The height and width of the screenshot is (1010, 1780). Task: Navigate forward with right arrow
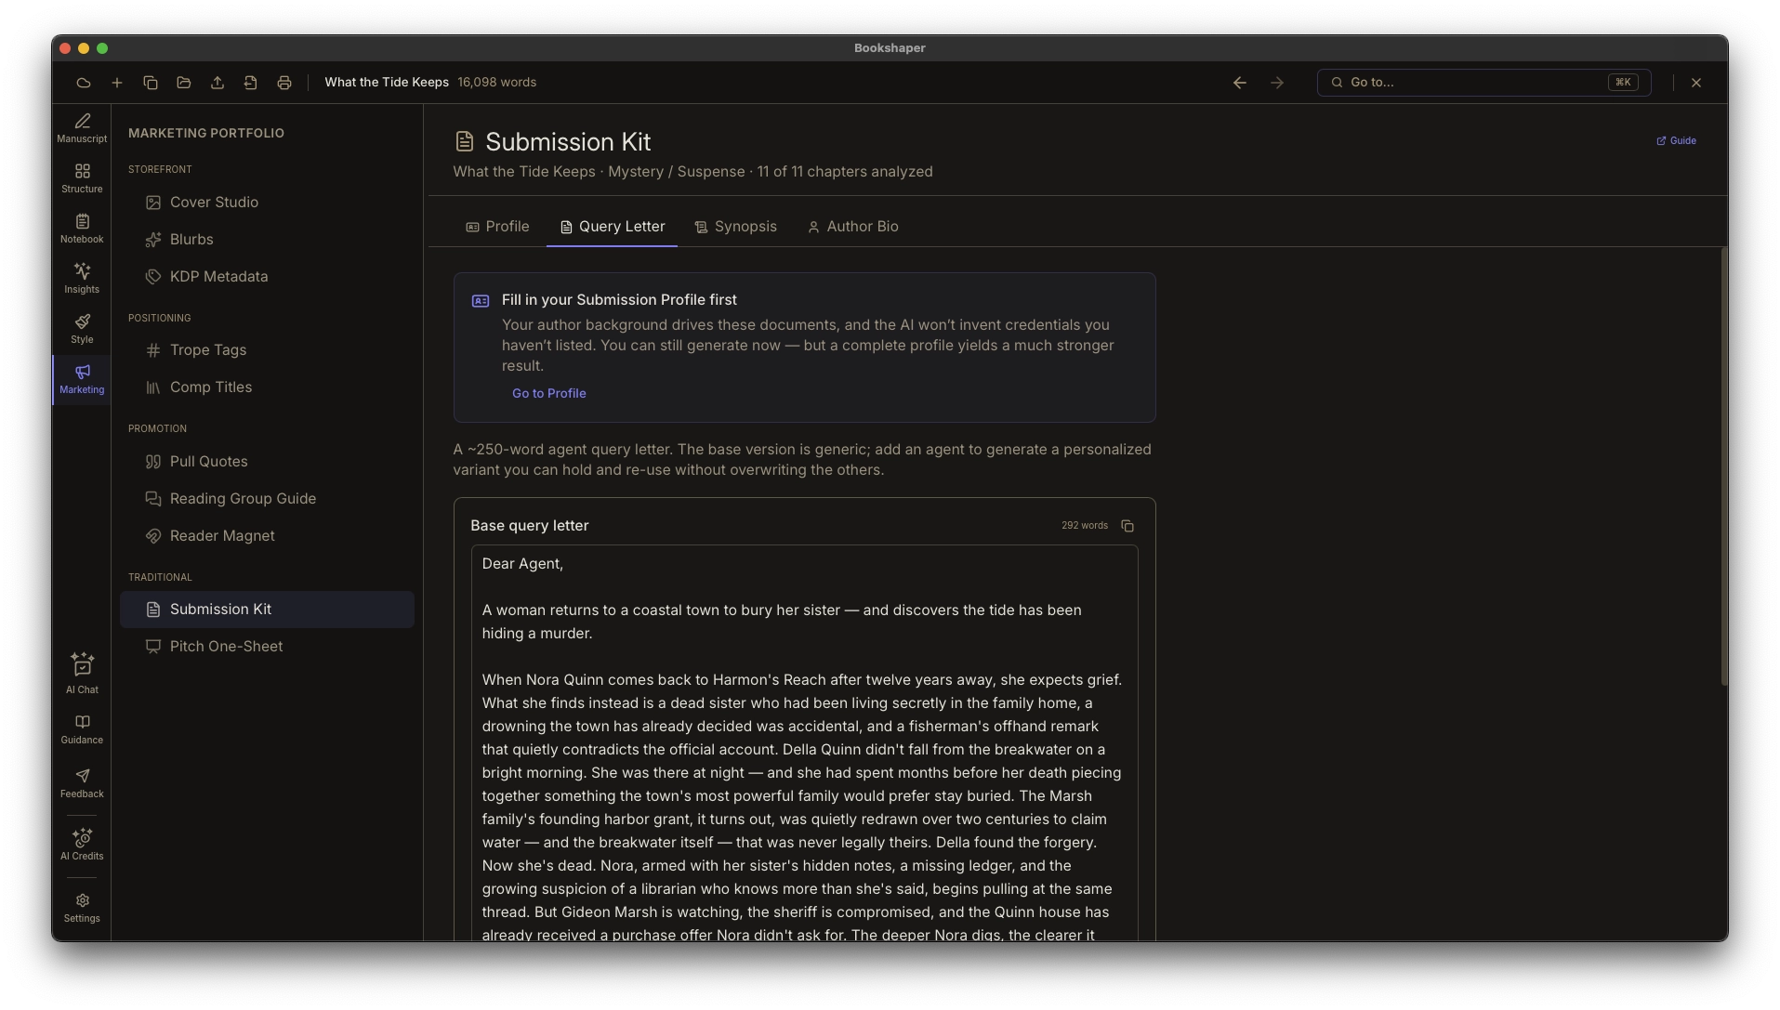click(x=1277, y=83)
